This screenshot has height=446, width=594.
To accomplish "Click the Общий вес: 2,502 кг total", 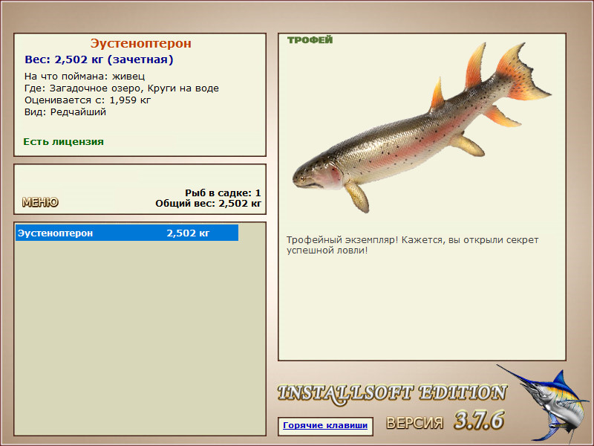I will 209,203.
